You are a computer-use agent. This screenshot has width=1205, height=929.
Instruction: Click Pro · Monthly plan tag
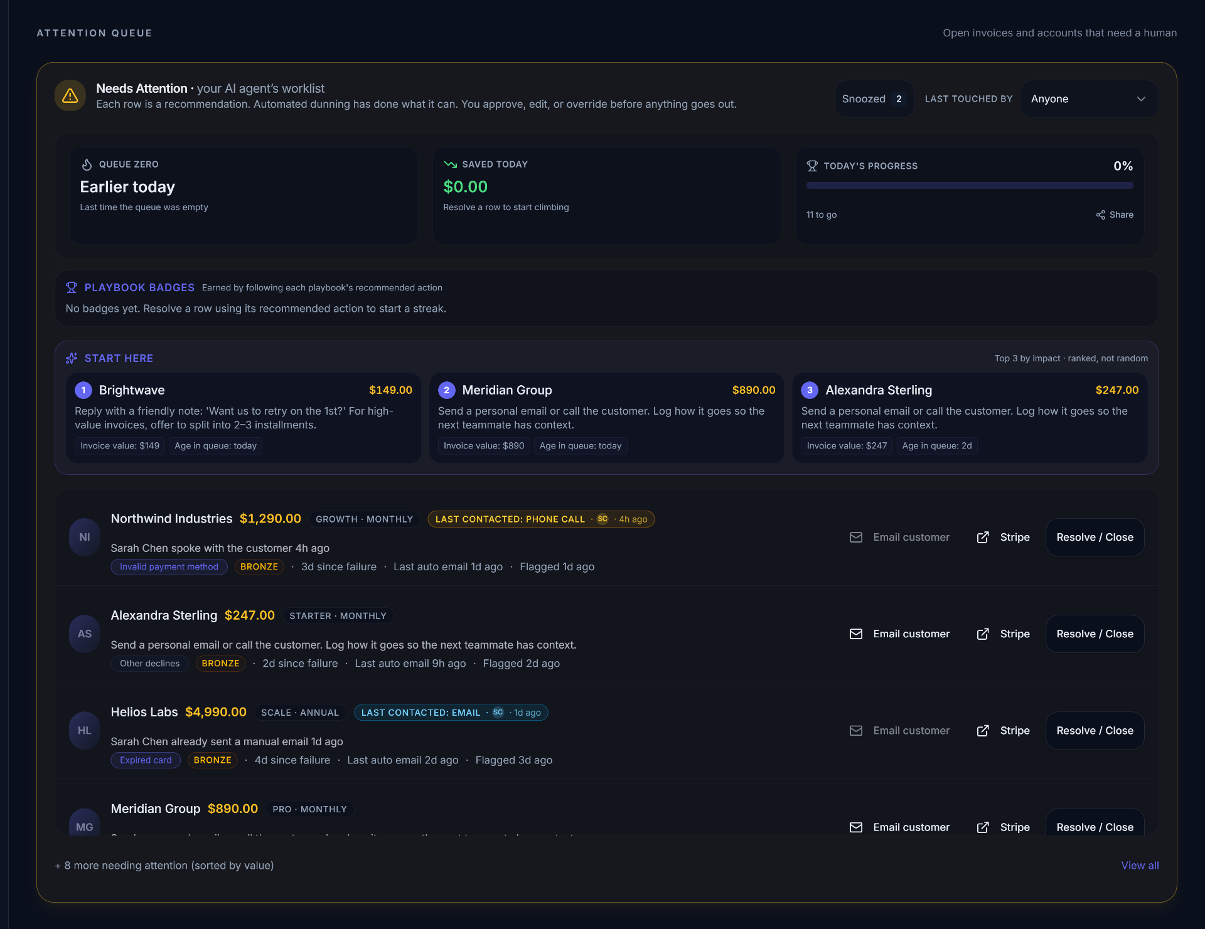point(309,809)
